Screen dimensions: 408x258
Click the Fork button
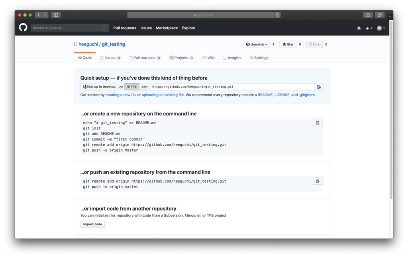click(x=314, y=45)
